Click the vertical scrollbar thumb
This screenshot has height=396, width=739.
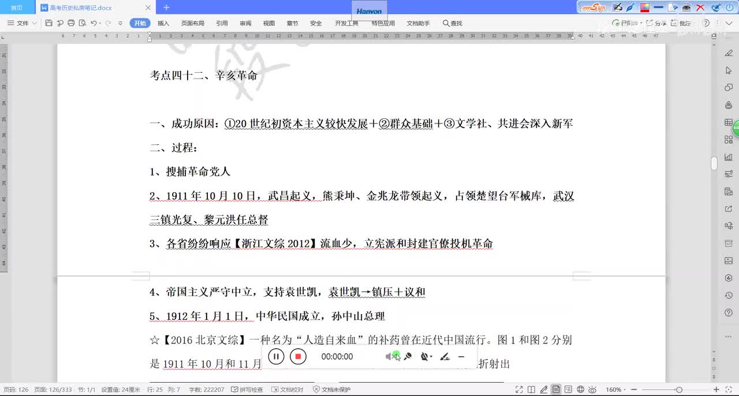click(x=714, y=164)
